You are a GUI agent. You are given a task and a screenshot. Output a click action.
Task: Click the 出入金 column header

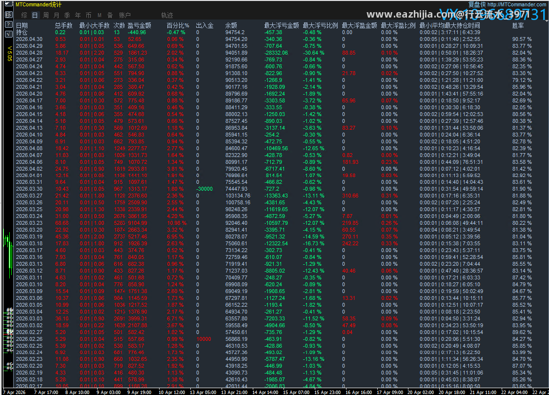pos(204,25)
